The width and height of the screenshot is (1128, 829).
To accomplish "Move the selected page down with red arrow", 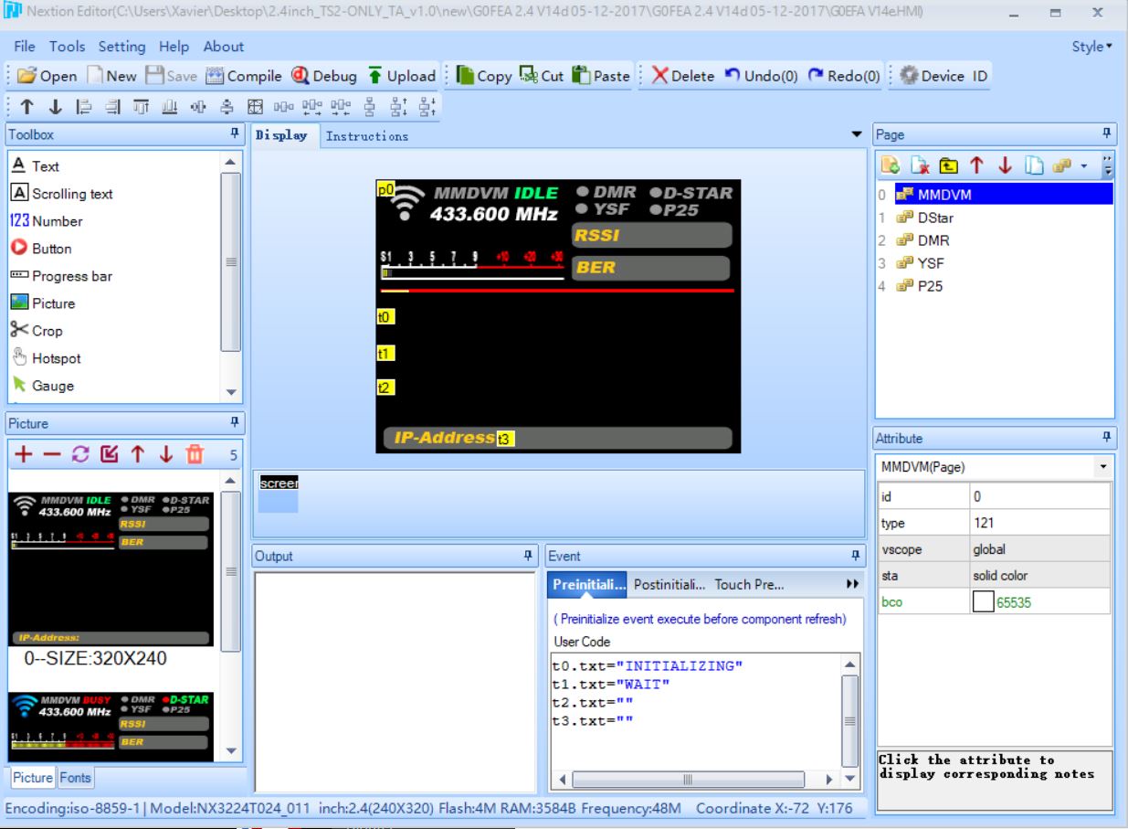I will tap(1005, 166).
